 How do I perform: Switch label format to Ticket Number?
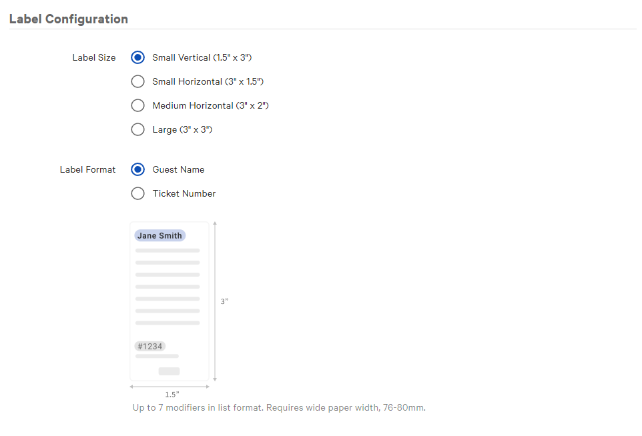(138, 193)
